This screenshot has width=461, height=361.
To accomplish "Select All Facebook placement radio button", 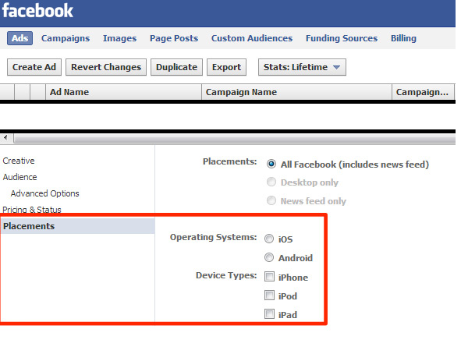I will coord(271,164).
